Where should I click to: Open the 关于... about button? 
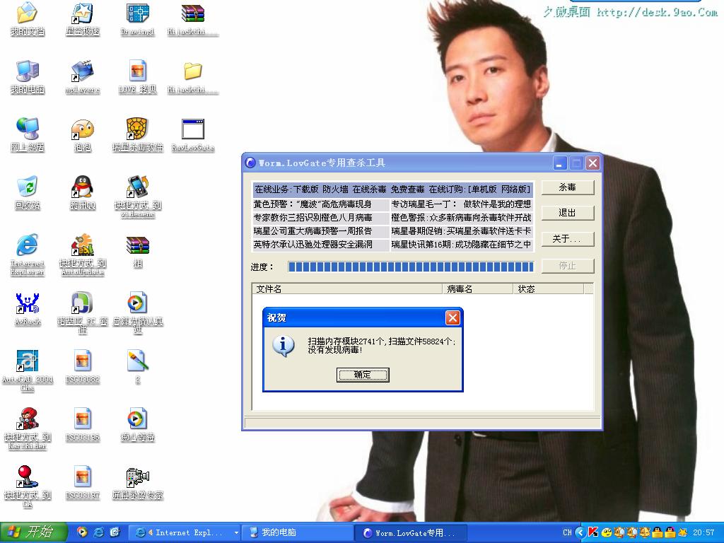pos(568,239)
